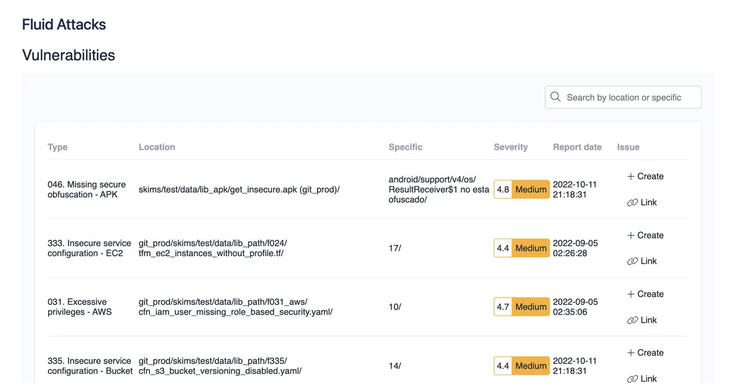This screenshot has height=383, width=732.
Task: Click cfn_s3_bucket_versioning_disabled.yaml location
Action: 220,366
